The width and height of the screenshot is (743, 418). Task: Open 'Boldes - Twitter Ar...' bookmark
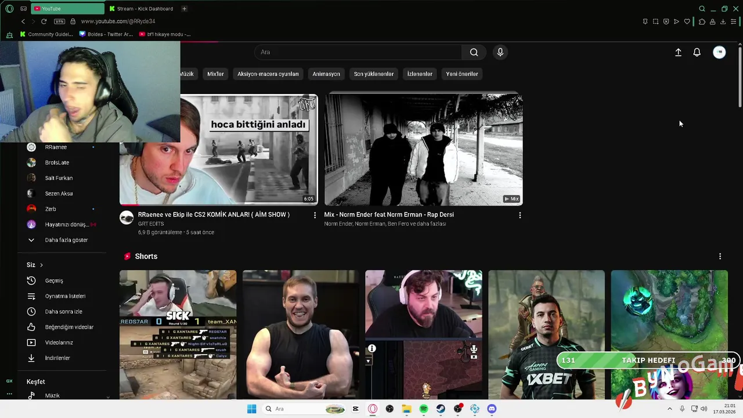(x=106, y=34)
